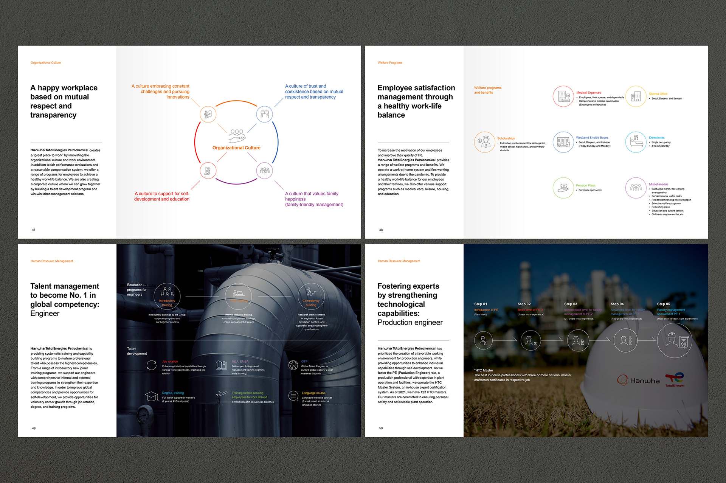This screenshot has height=483, width=726.
Task: Click the Scholarships graduate icon
Action: 485,142
